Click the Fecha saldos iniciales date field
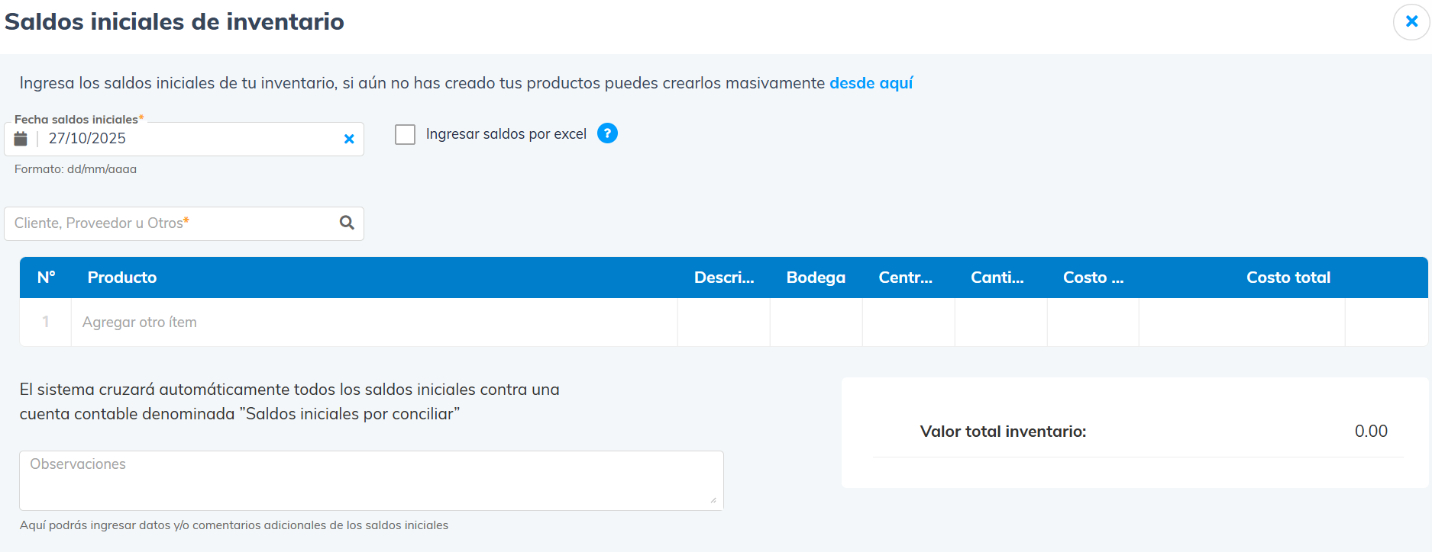1432x552 pixels. (x=191, y=139)
